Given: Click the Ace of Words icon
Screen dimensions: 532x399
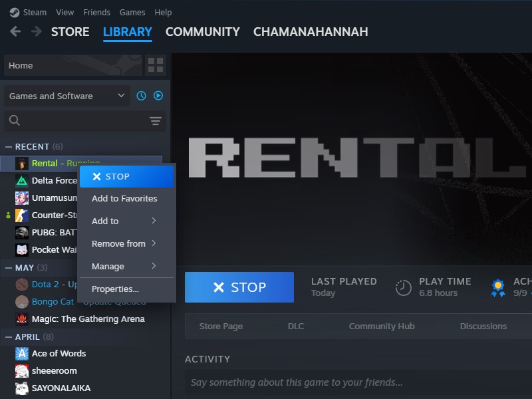Looking at the screenshot, I should pos(22,354).
